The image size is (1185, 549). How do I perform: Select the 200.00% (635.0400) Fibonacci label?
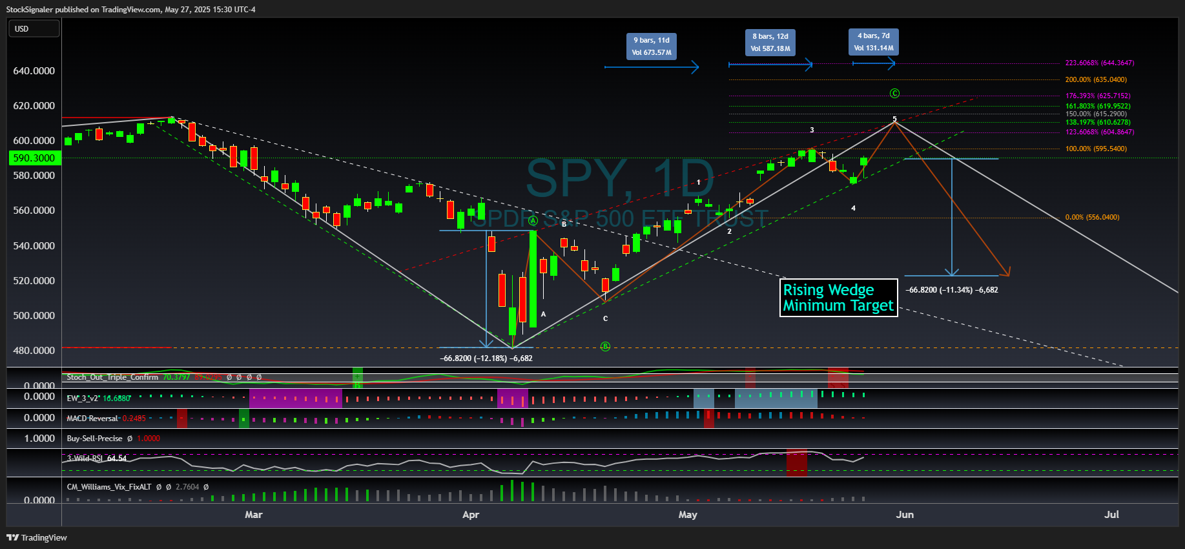pyautogui.click(x=1096, y=79)
